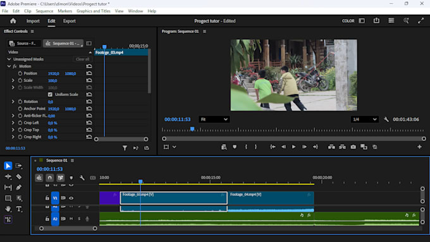The image size is (430, 242).
Task: Select the Track Select Forward tool
Action: tap(18, 166)
